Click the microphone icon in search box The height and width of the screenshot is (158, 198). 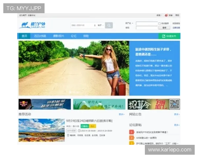(95, 25)
